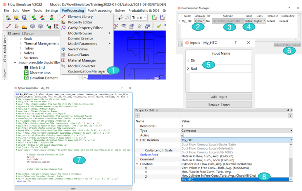Click the Define Python Script button
Screen dimensions: 302x191
(287, 45)
